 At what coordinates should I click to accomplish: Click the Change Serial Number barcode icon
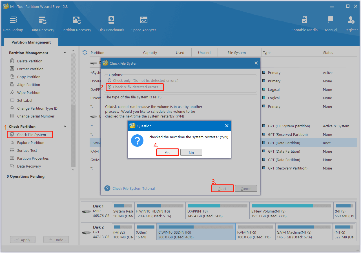[x=12, y=116]
